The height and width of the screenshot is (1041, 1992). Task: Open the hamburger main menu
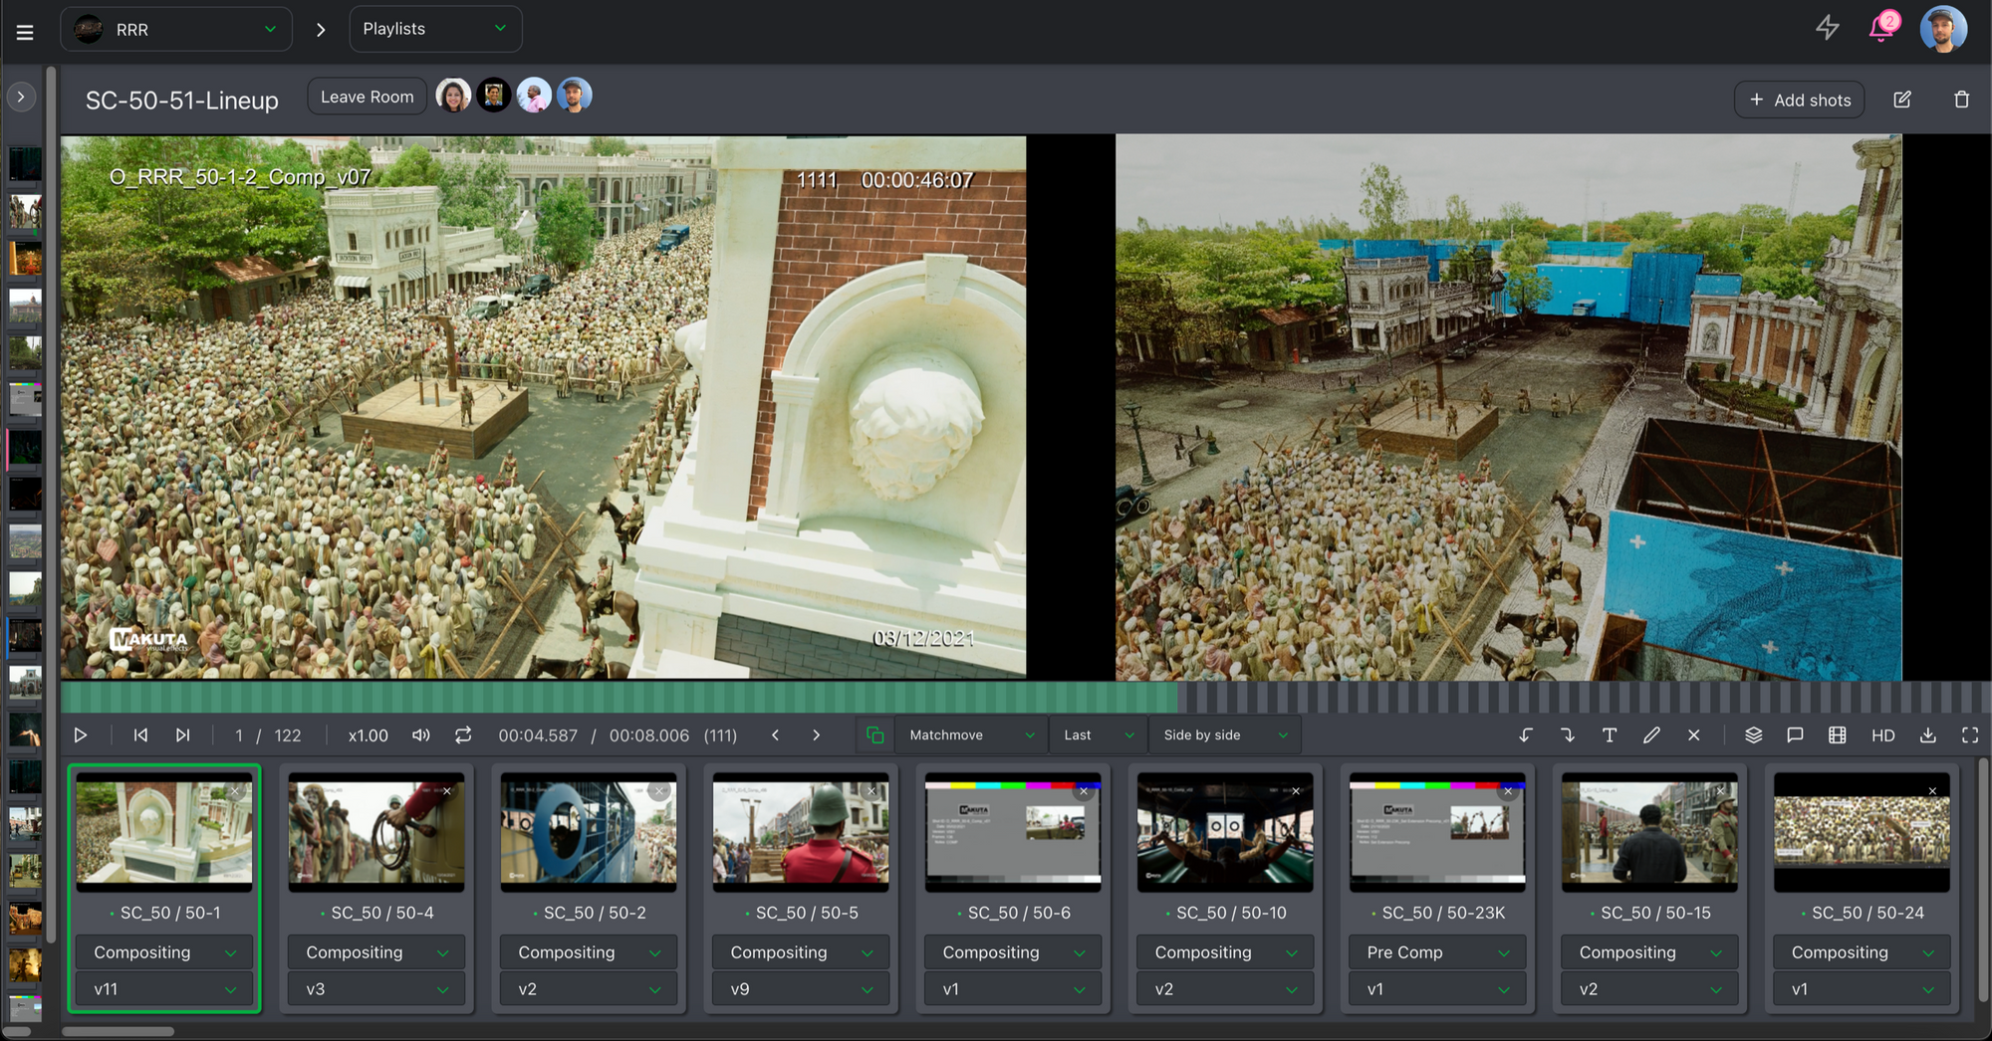(25, 32)
